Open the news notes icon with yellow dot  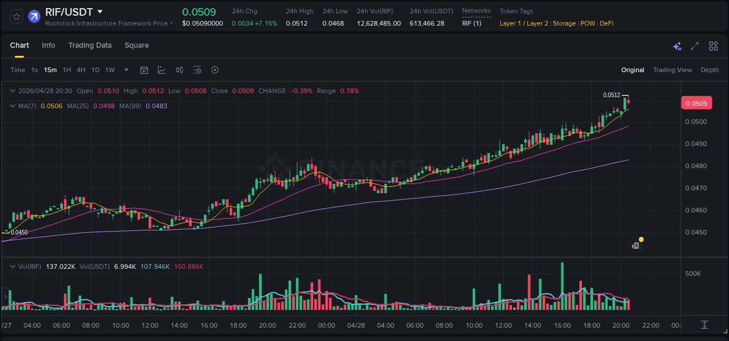click(636, 245)
